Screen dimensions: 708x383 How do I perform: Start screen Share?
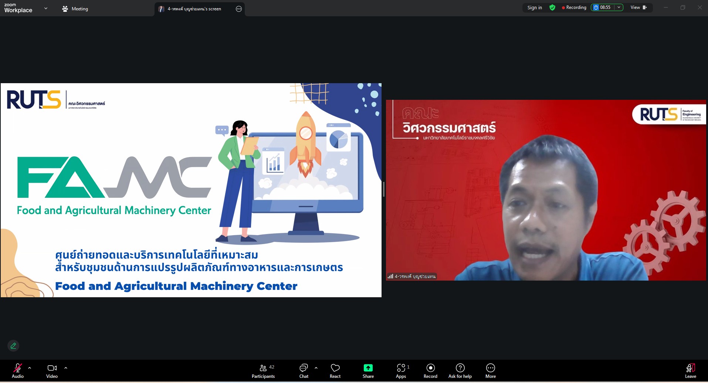[368, 371]
